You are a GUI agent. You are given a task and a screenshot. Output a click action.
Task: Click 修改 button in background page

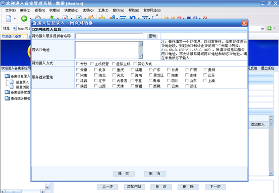pyautogui.click(x=161, y=186)
